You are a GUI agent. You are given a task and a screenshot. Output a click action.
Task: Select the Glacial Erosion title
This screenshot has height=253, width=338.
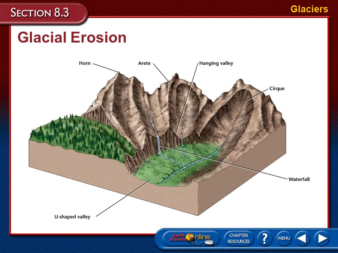click(72, 38)
